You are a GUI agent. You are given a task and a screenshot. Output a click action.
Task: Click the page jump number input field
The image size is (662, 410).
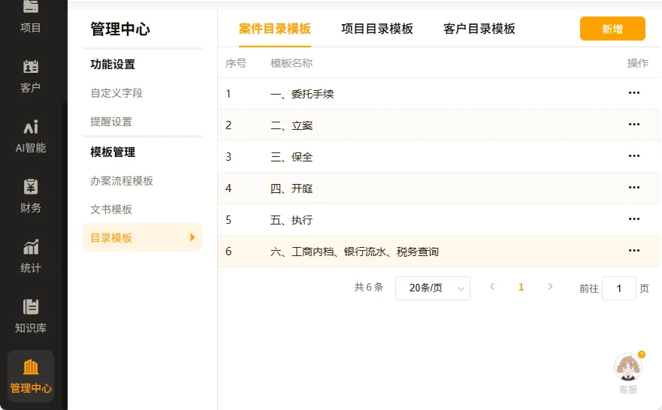click(618, 288)
